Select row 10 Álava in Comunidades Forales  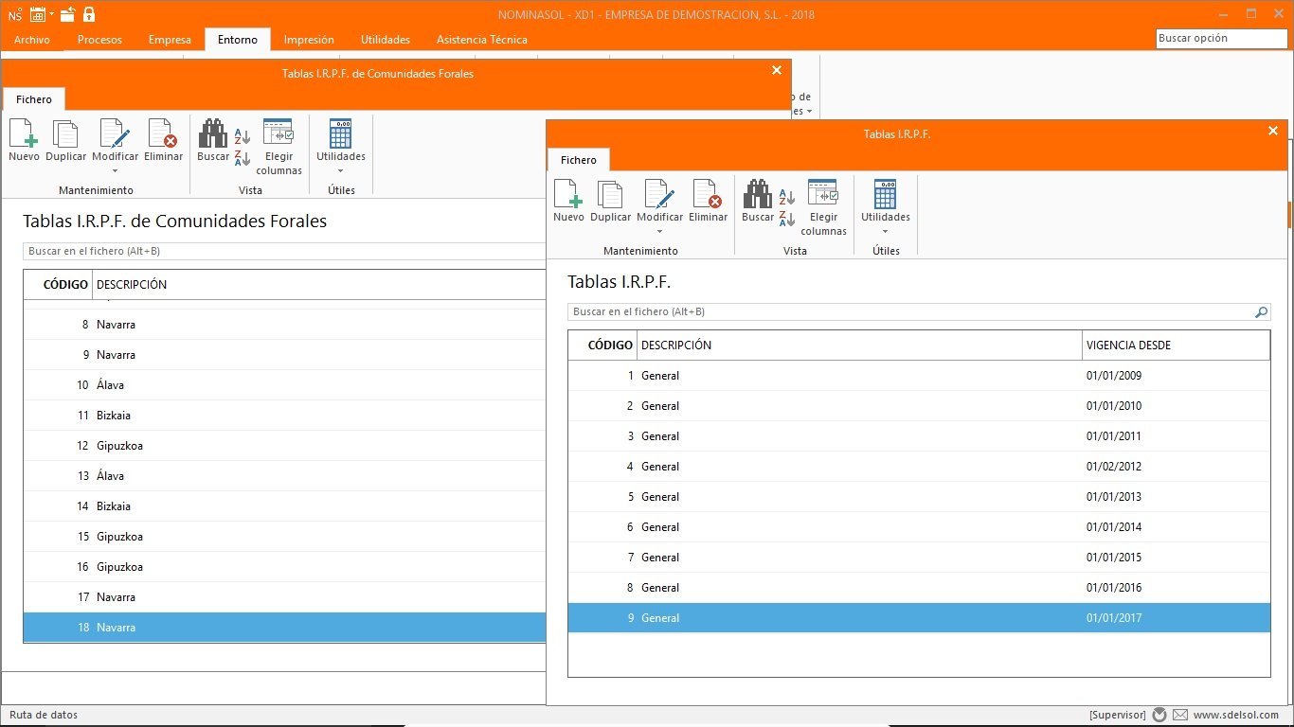click(285, 385)
